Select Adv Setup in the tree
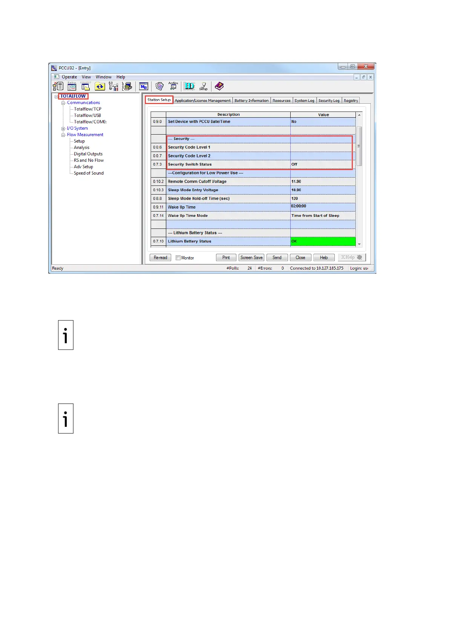 pyautogui.click(x=83, y=167)
